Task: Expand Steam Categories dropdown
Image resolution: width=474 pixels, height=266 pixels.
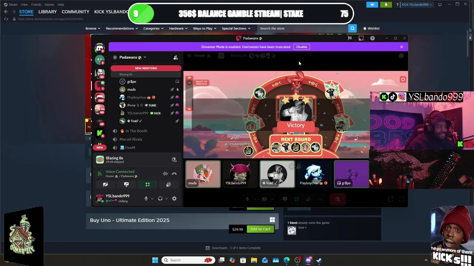Action: click(x=153, y=28)
